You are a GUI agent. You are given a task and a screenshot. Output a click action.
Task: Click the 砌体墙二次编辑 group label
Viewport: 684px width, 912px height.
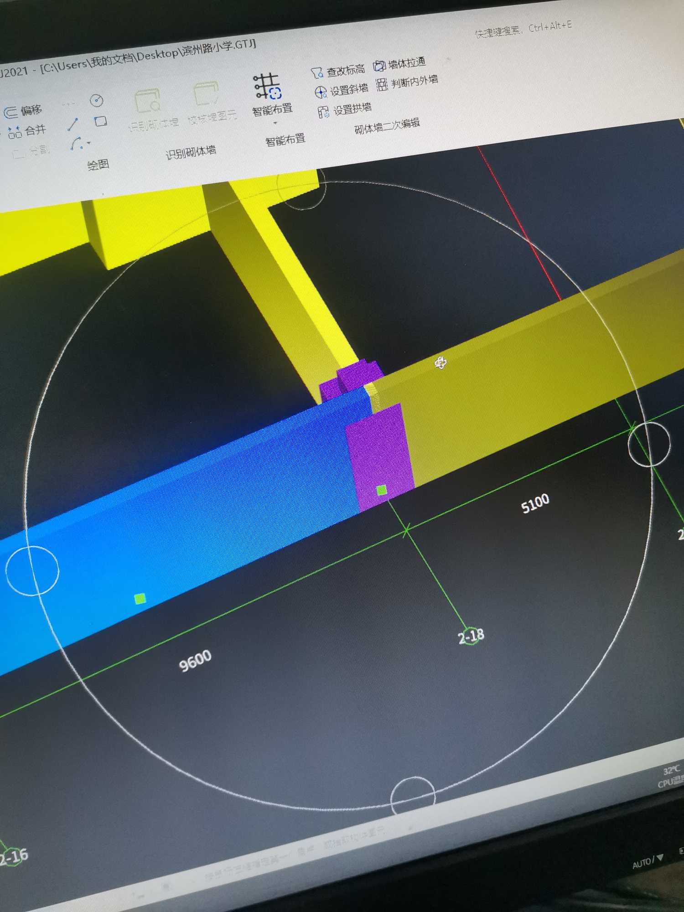pyautogui.click(x=387, y=126)
